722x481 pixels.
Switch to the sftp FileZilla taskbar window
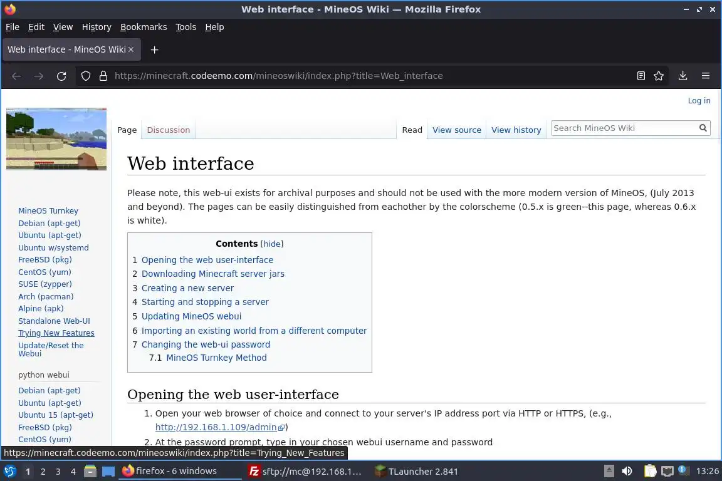tap(305, 472)
